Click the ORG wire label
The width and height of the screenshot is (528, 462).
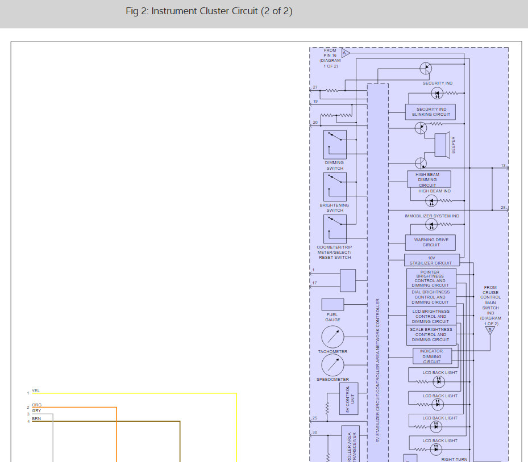click(37, 405)
